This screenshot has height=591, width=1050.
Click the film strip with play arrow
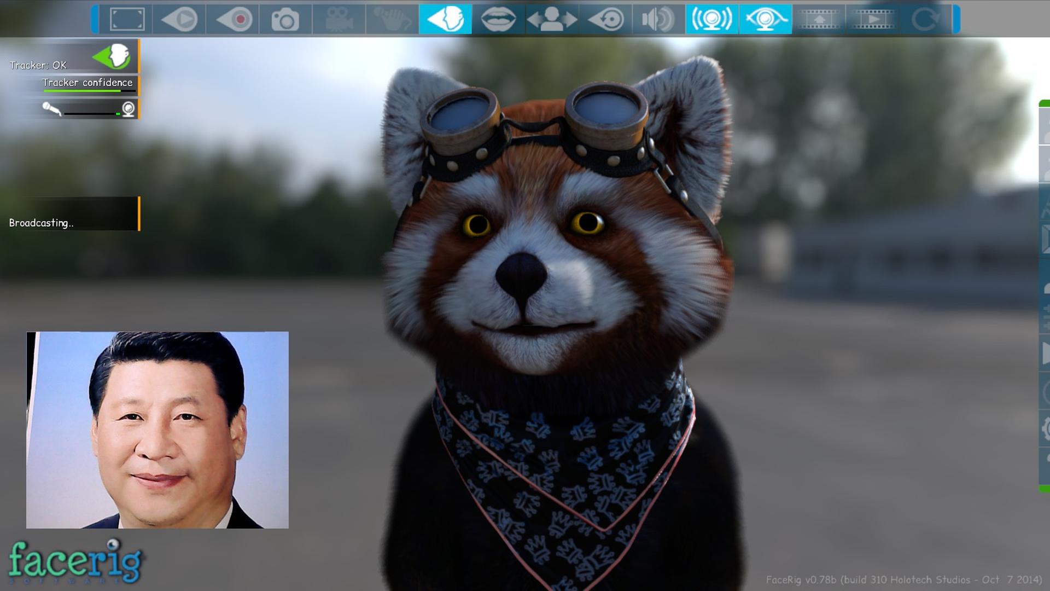(x=872, y=19)
